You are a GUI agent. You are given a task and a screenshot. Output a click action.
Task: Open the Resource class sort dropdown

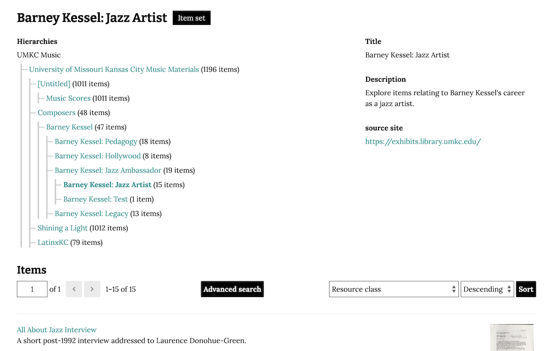(393, 289)
